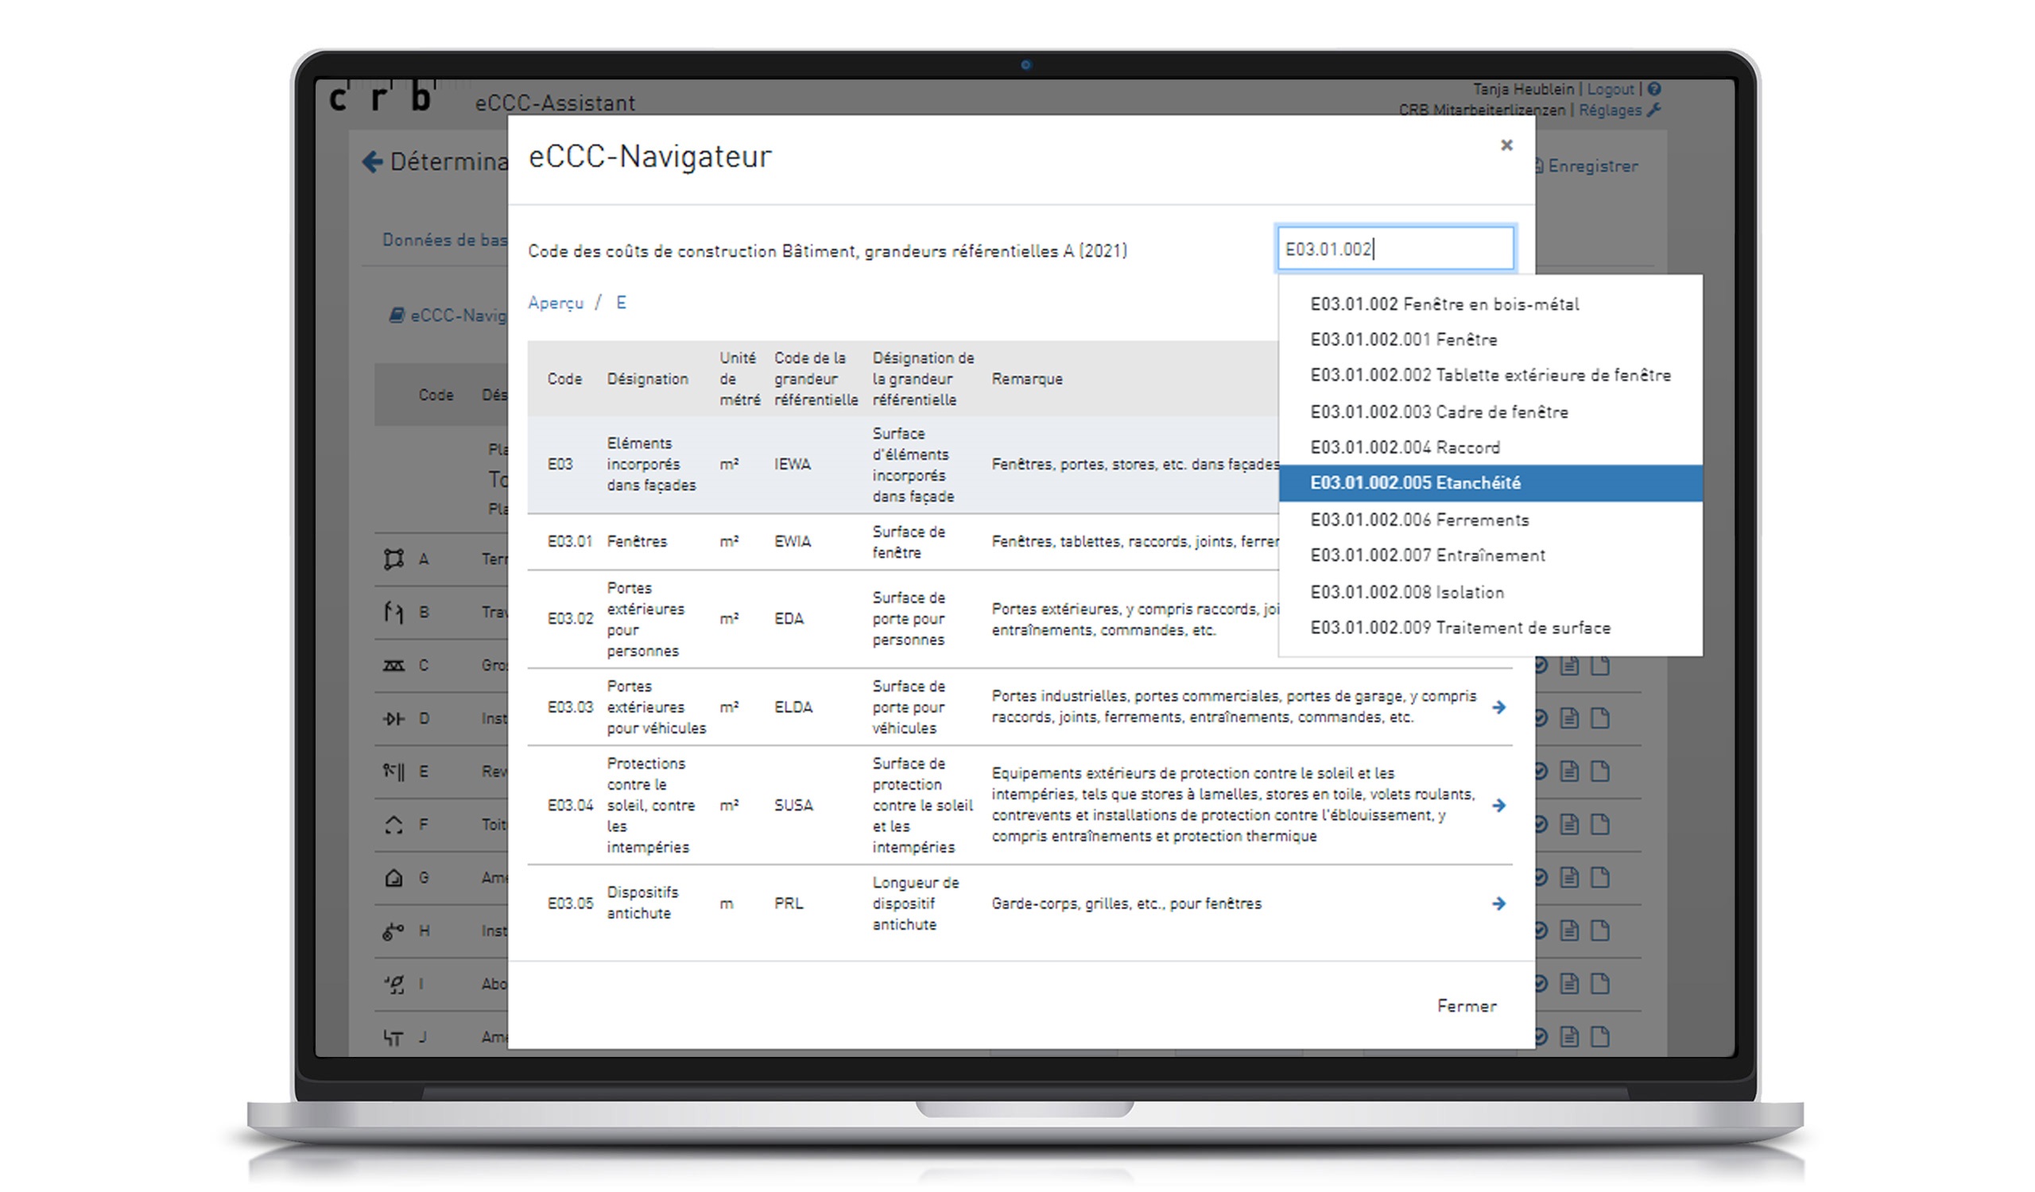Pick E03.01.002.004 Raccord from suggestions
The height and width of the screenshot is (1192, 2035).
click(1490, 448)
